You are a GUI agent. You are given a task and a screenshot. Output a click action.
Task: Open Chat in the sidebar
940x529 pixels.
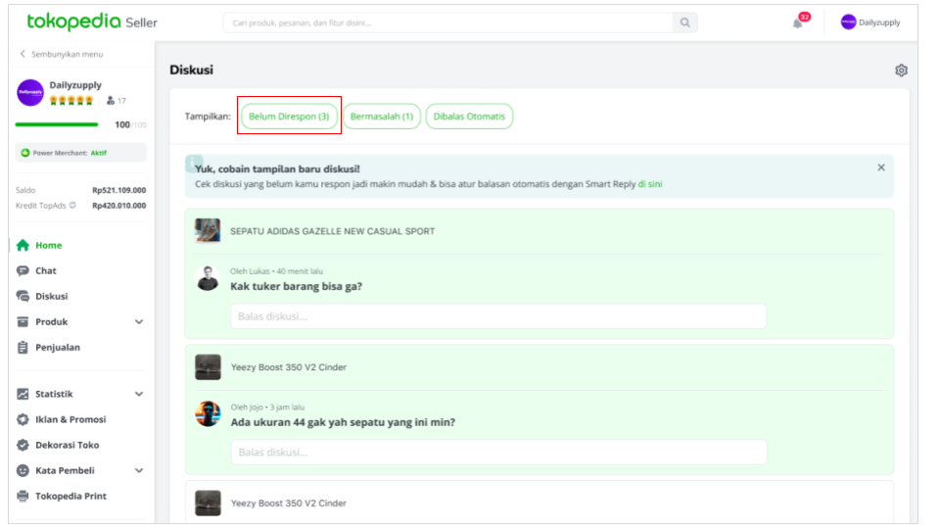pyautogui.click(x=46, y=271)
